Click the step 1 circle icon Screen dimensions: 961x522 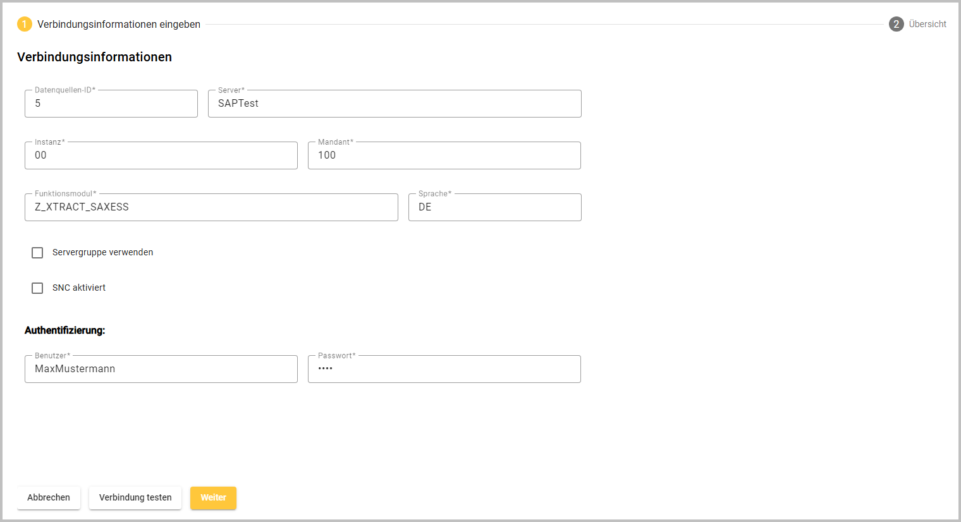click(x=25, y=24)
